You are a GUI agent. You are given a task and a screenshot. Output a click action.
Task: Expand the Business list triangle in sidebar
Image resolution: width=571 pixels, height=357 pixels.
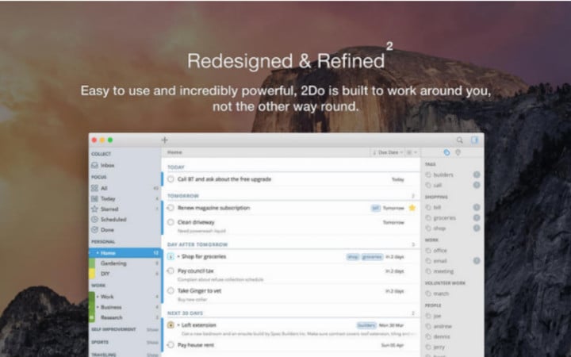[x=98, y=307]
